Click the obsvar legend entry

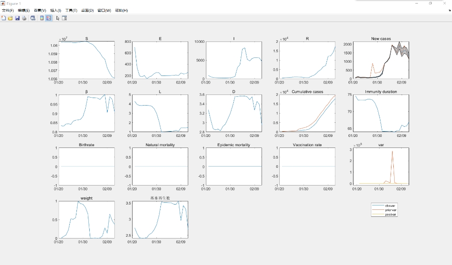[x=390, y=206]
